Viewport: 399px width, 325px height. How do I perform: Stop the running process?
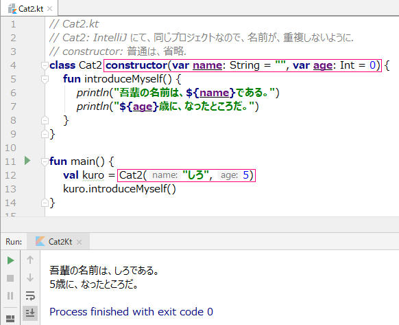[x=10, y=278]
